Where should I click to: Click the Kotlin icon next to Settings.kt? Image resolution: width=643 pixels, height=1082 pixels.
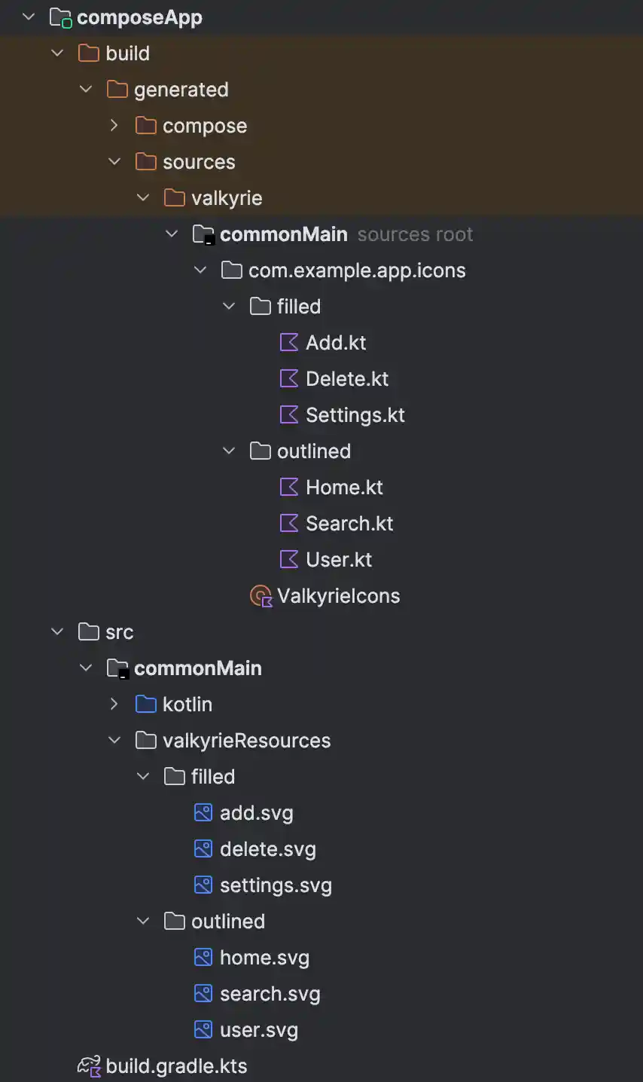tap(289, 415)
